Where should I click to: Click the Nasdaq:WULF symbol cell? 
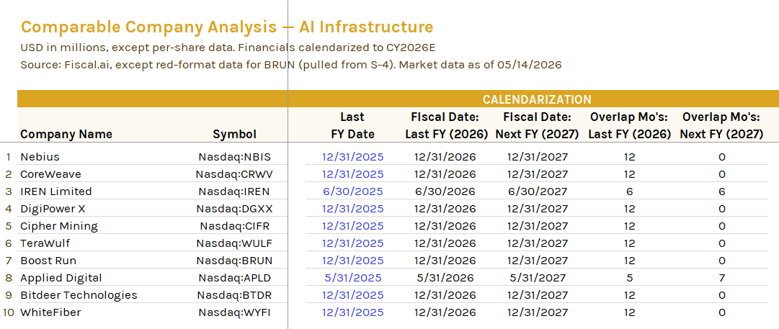click(x=234, y=243)
